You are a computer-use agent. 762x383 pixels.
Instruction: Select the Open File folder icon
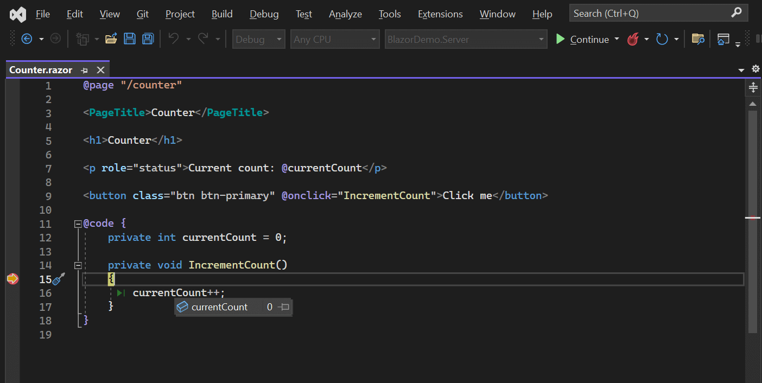pyautogui.click(x=111, y=39)
